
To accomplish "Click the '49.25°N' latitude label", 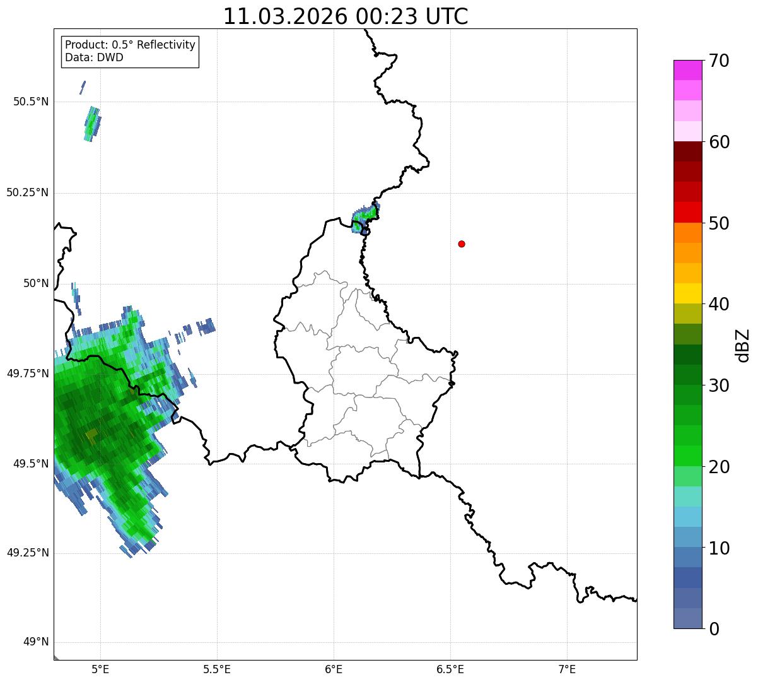I will (x=28, y=553).
